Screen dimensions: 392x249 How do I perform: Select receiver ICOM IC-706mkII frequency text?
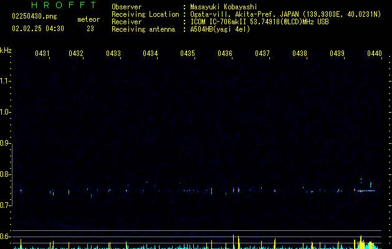[x=259, y=22]
